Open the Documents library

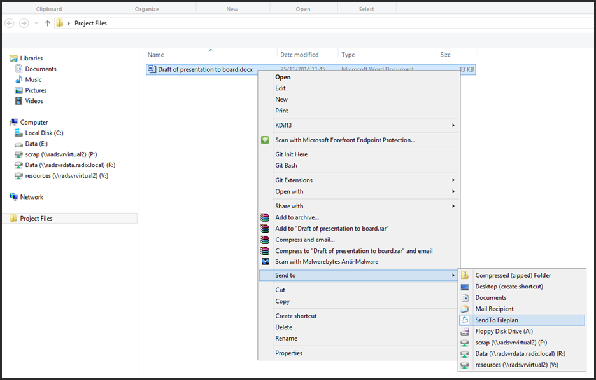click(x=41, y=69)
